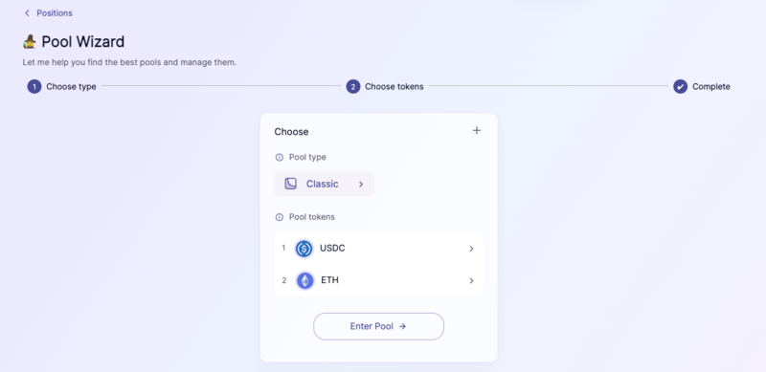The image size is (766, 372).
Task: Click the wizard emoji next to title
Action: coord(30,42)
